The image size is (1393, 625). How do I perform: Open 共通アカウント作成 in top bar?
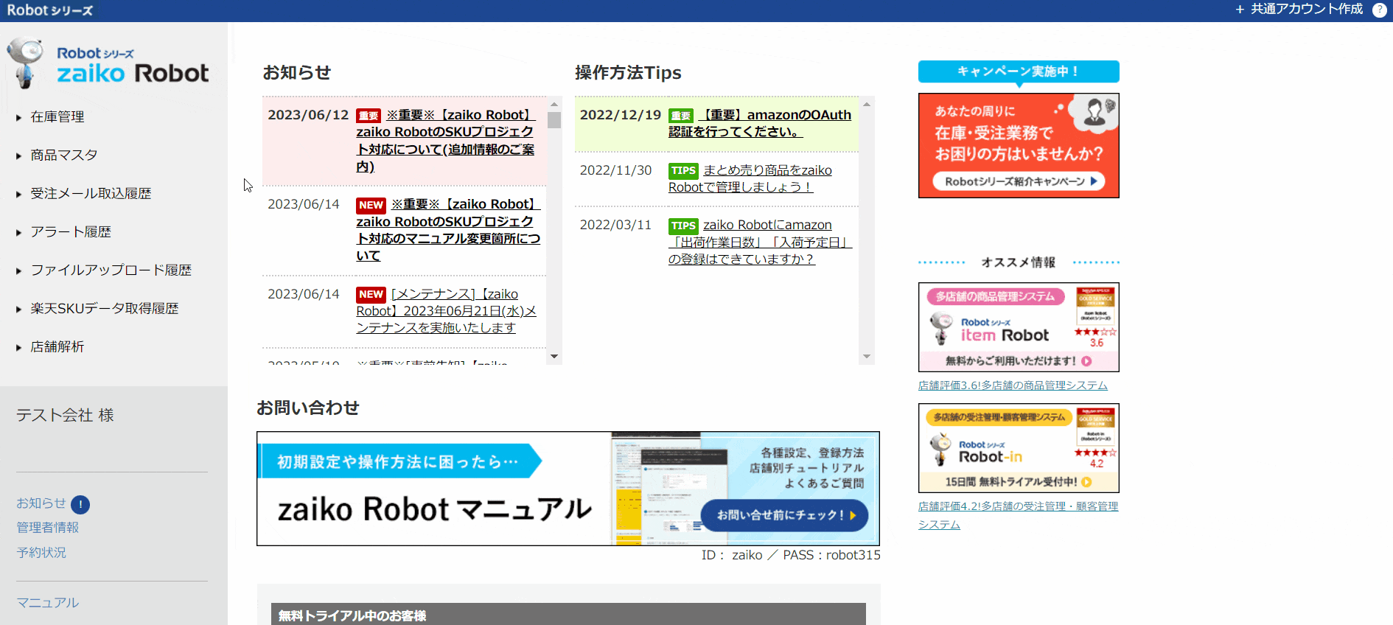click(1306, 10)
